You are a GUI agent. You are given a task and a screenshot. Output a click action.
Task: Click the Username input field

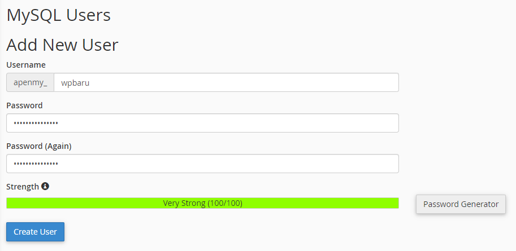226,82
